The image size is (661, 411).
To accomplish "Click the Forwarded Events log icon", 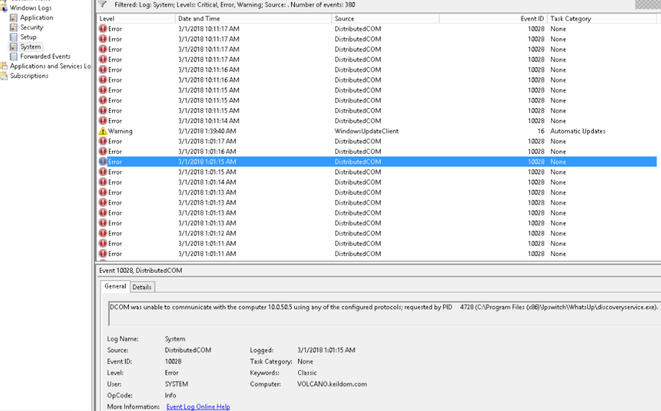I will [13, 56].
